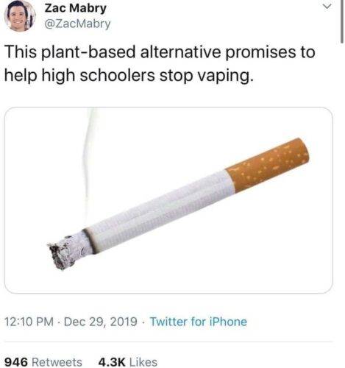Expand the tweet options chevron
345x368 pixels.
pyautogui.click(x=327, y=7)
